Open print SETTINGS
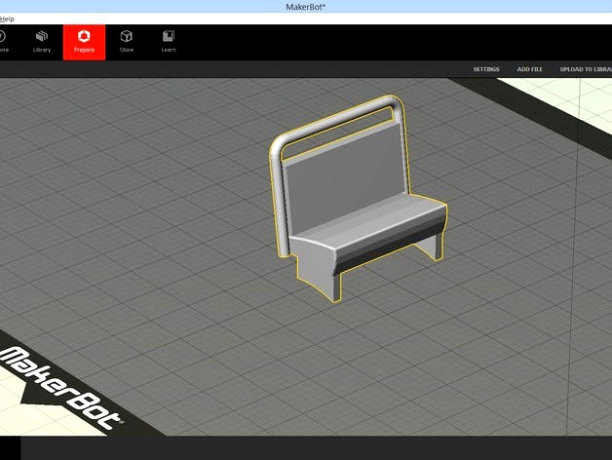 (486, 69)
